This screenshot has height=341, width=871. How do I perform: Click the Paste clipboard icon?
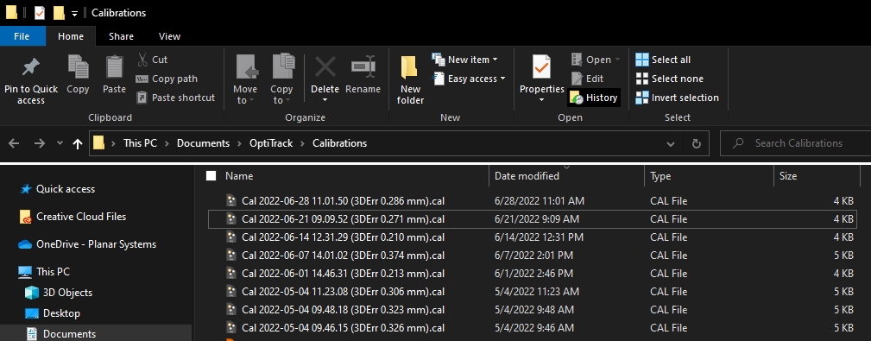[115, 66]
